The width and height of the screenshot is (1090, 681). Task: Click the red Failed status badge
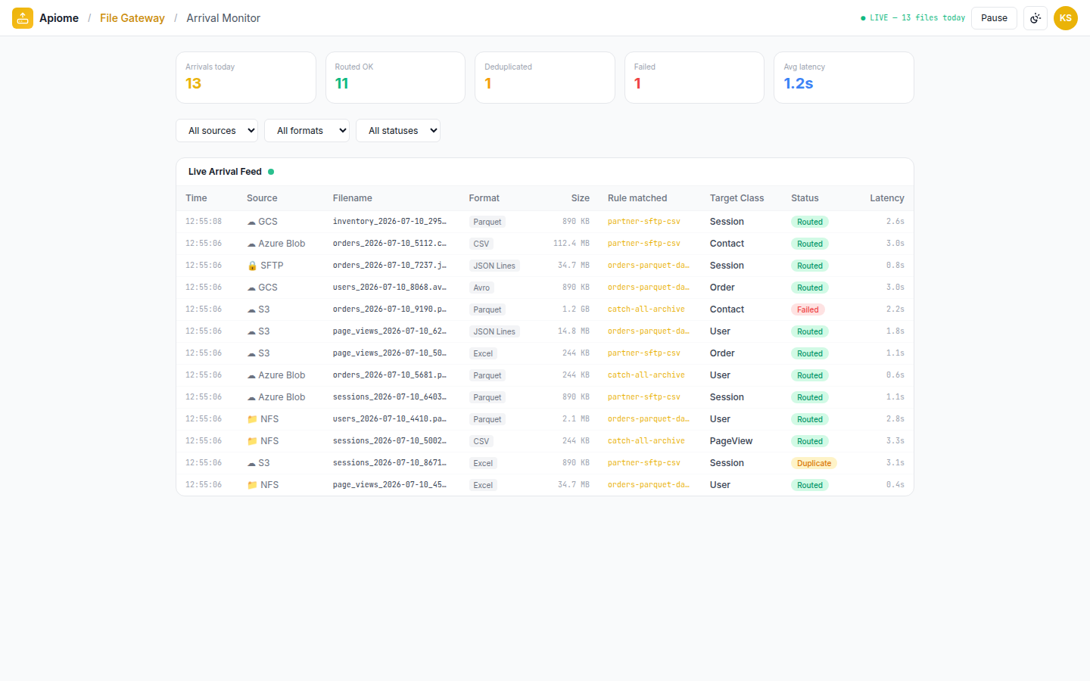pos(808,309)
